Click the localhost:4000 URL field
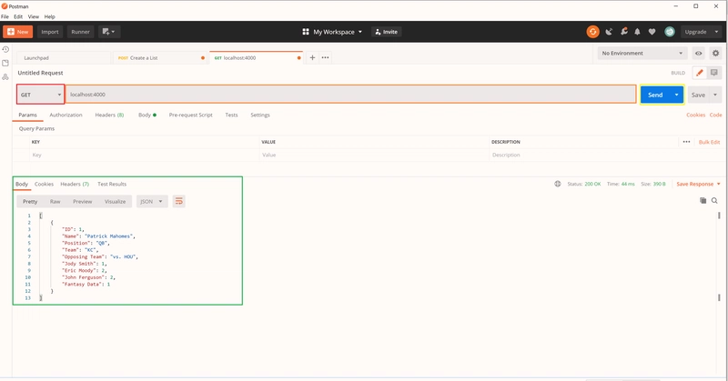Image resolution: width=728 pixels, height=381 pixels. (351, 95)
